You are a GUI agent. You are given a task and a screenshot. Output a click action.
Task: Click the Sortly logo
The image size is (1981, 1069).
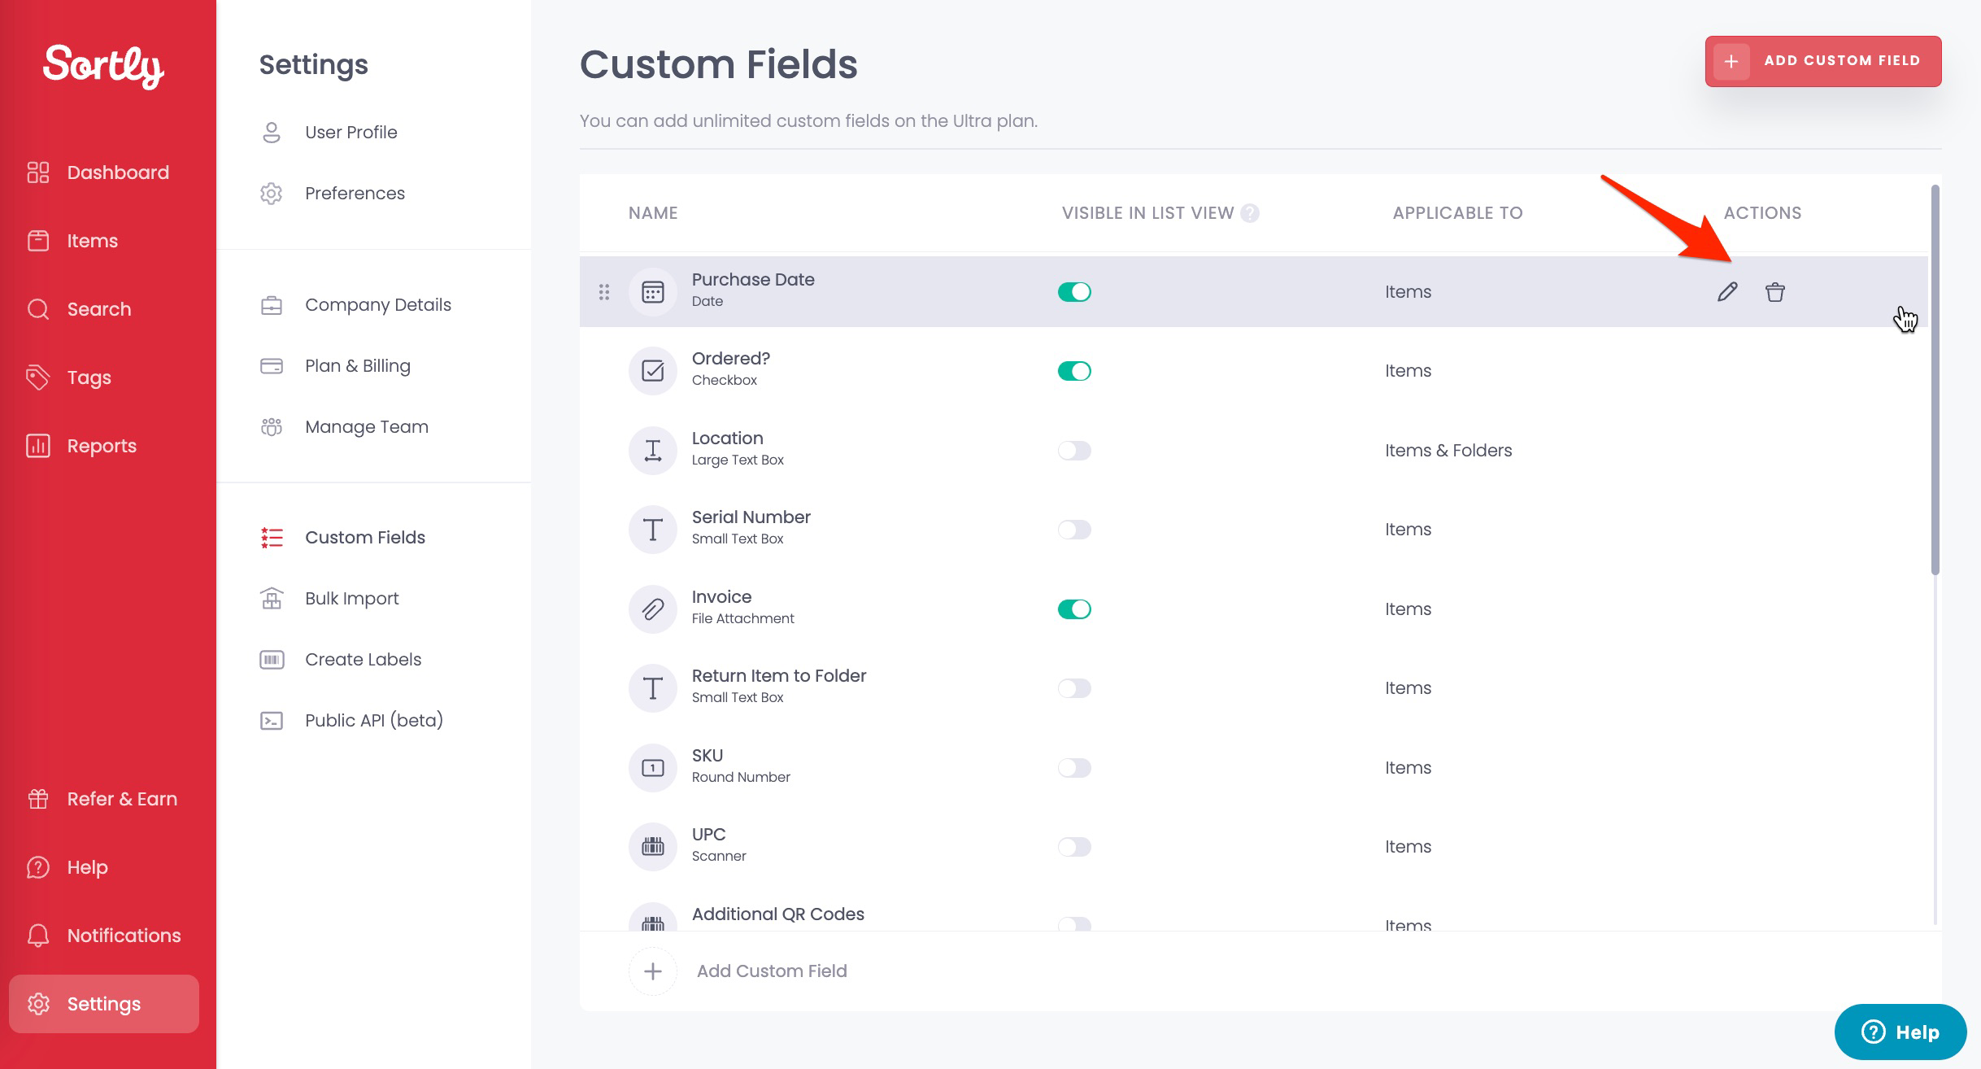point(104,66)
